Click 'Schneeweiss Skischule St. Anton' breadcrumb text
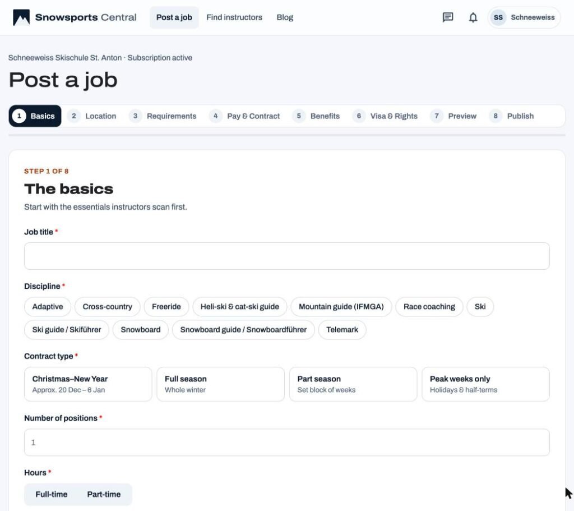The height and width of the screenshot is (511, 574). click(x=65, y=58)
